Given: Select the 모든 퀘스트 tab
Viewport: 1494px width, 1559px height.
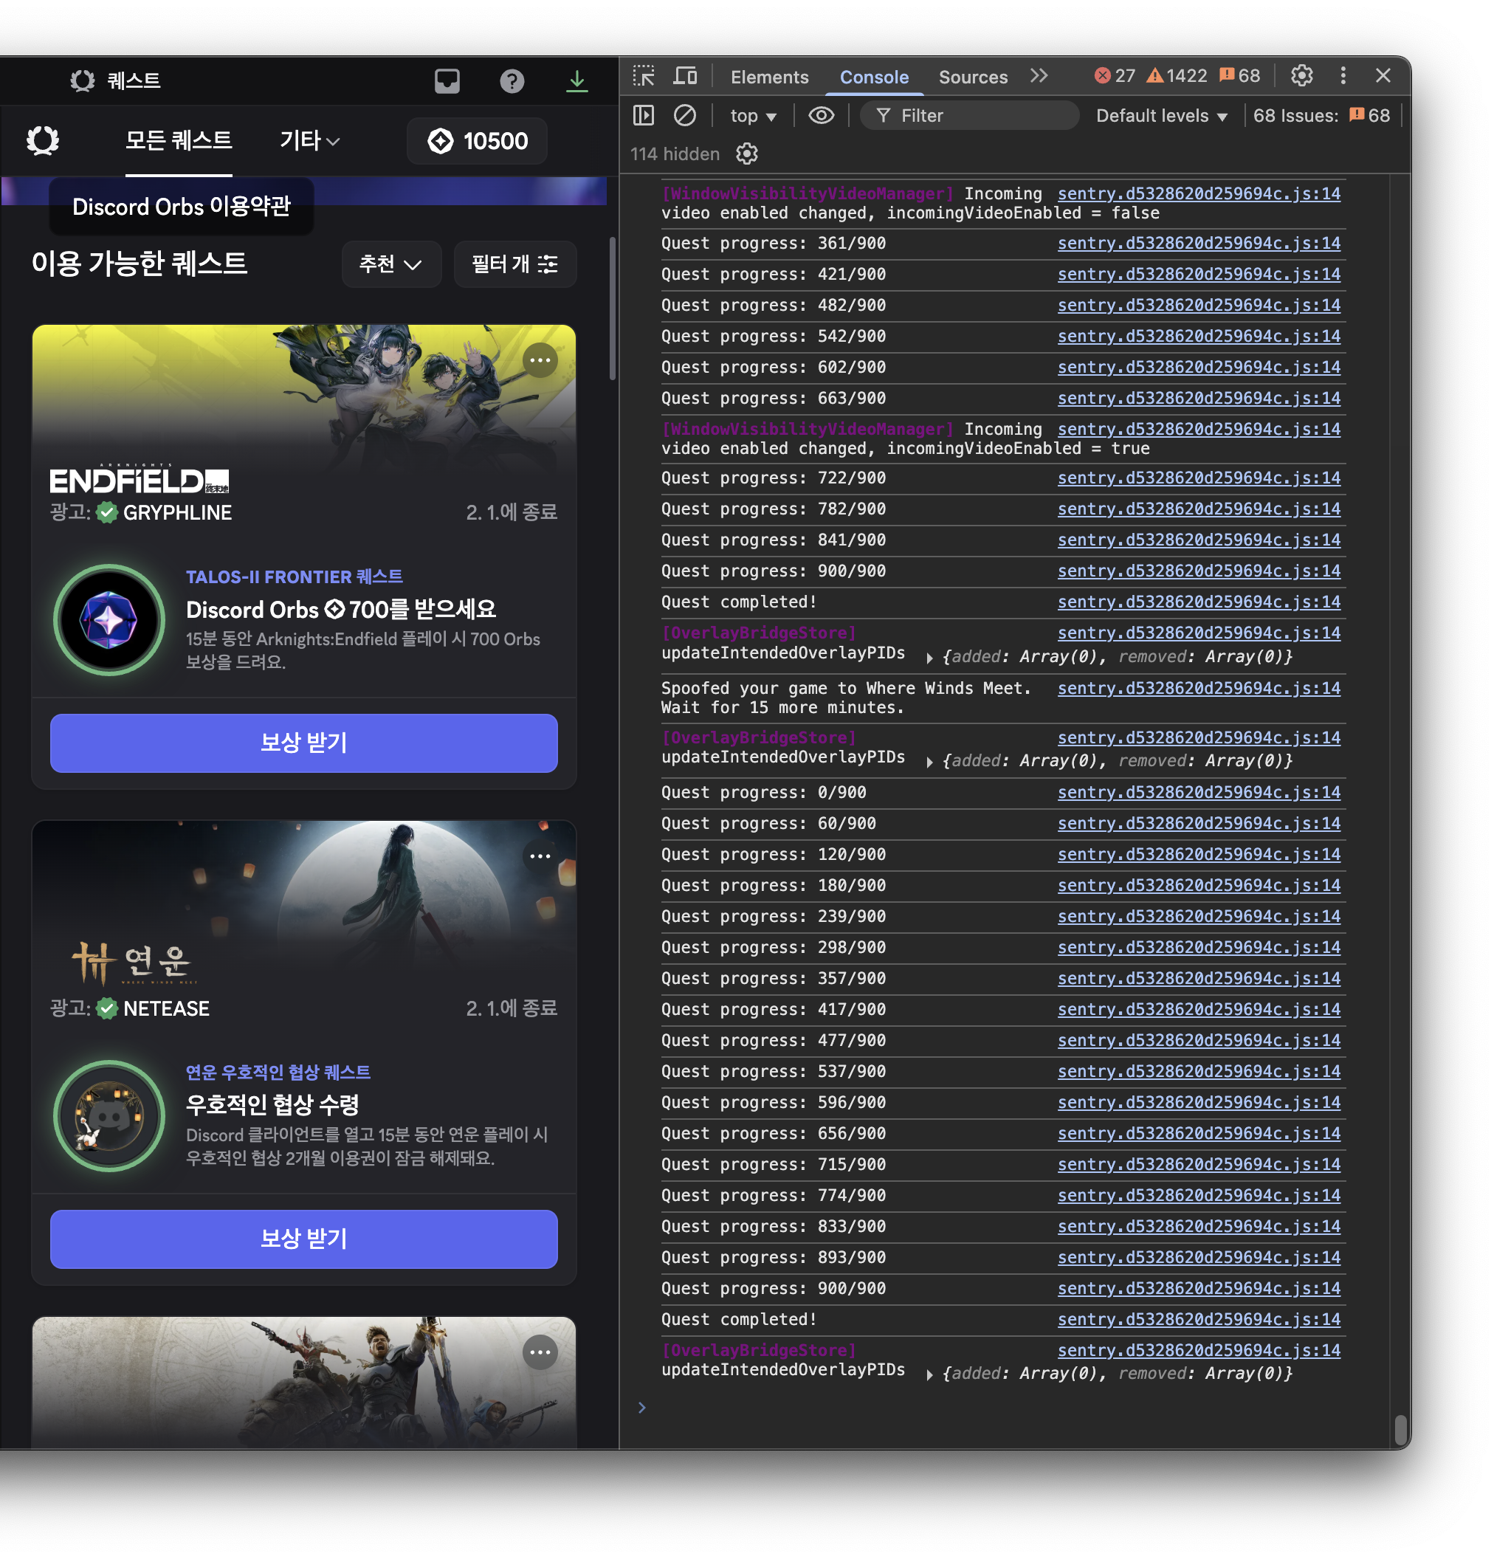Looking at the screenshot, I should [x=178, y=141].
